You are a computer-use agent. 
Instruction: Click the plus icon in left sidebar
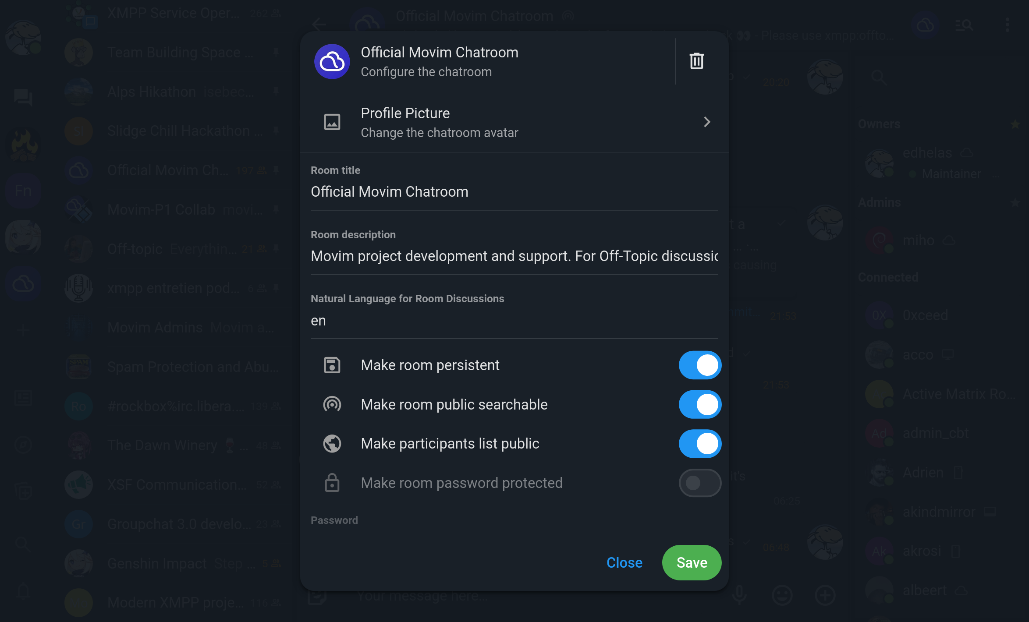click(x=23, y=330)
